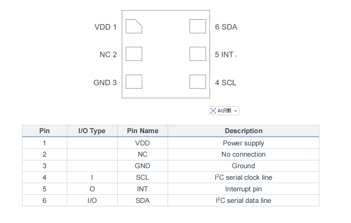The width and height of the screenshot is (351, 223).
Task: Select the "6 SDA" label beside the chip
Action: pyautogui.click(x=226, y=27)
